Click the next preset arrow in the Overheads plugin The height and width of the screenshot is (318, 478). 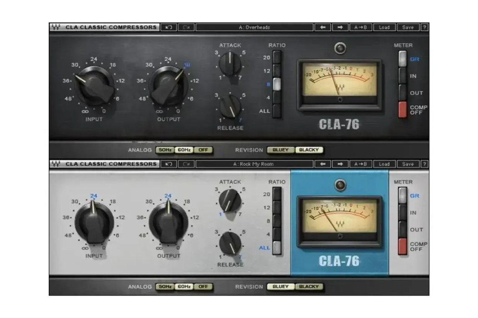tap(340, 27)
